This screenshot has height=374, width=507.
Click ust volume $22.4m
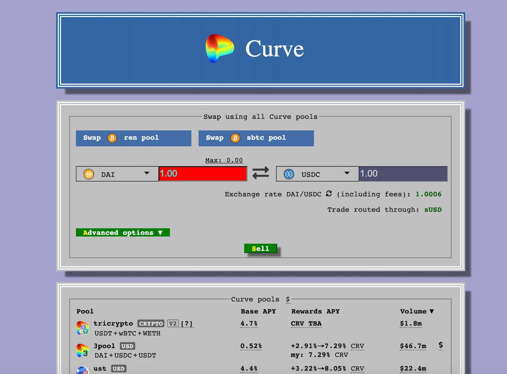(x=413, y=368)
